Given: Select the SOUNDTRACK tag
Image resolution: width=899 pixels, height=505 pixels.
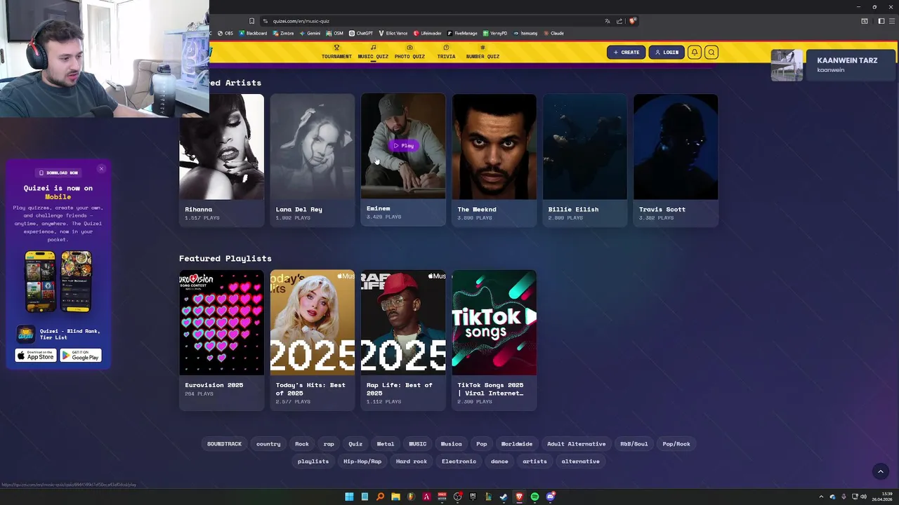Looking at the screenshot, I should [224, 444].
